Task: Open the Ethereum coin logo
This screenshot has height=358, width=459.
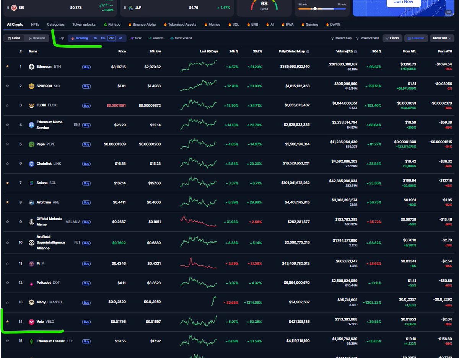Action: (x=31, y=67)
